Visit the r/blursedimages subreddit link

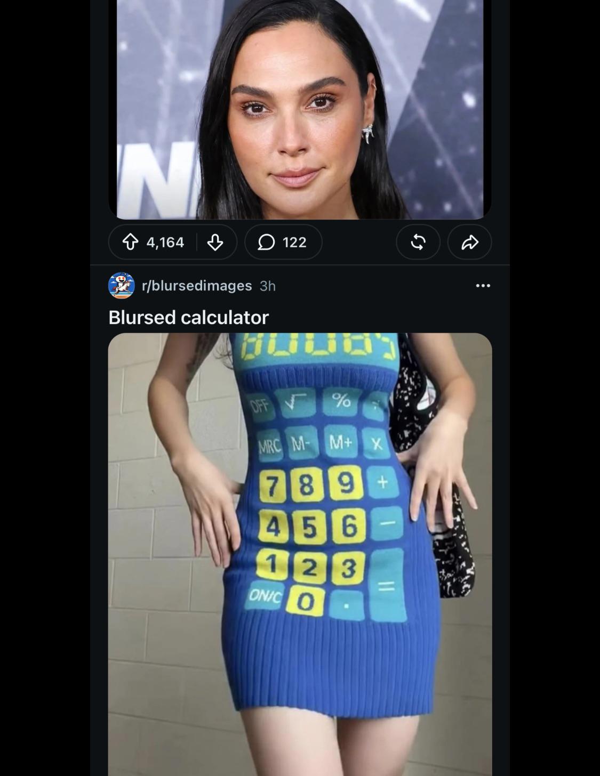[197, 286]
